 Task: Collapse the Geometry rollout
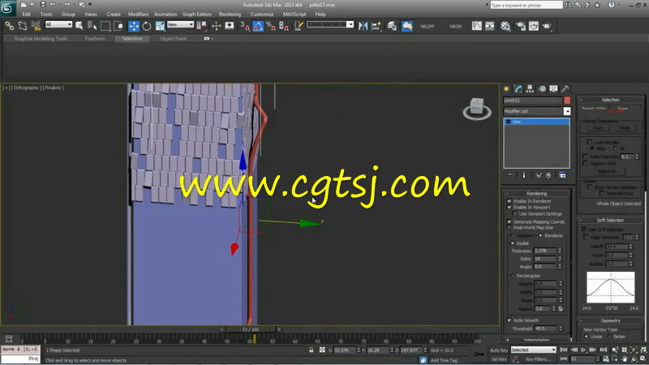point(611,320)
